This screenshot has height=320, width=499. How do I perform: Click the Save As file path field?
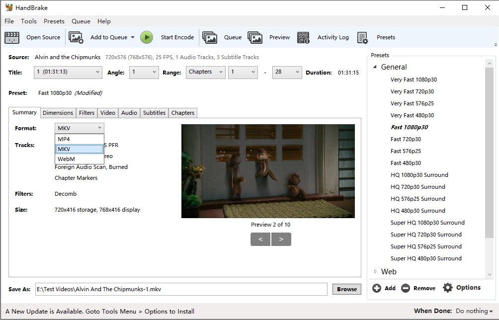(181, 289)
